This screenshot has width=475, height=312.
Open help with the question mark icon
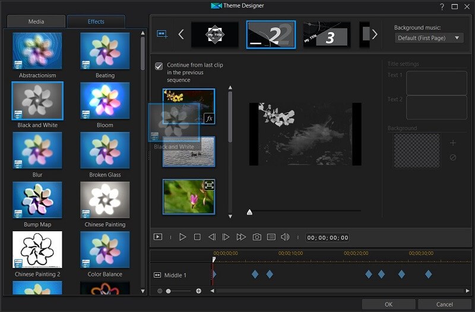[442, 7]
